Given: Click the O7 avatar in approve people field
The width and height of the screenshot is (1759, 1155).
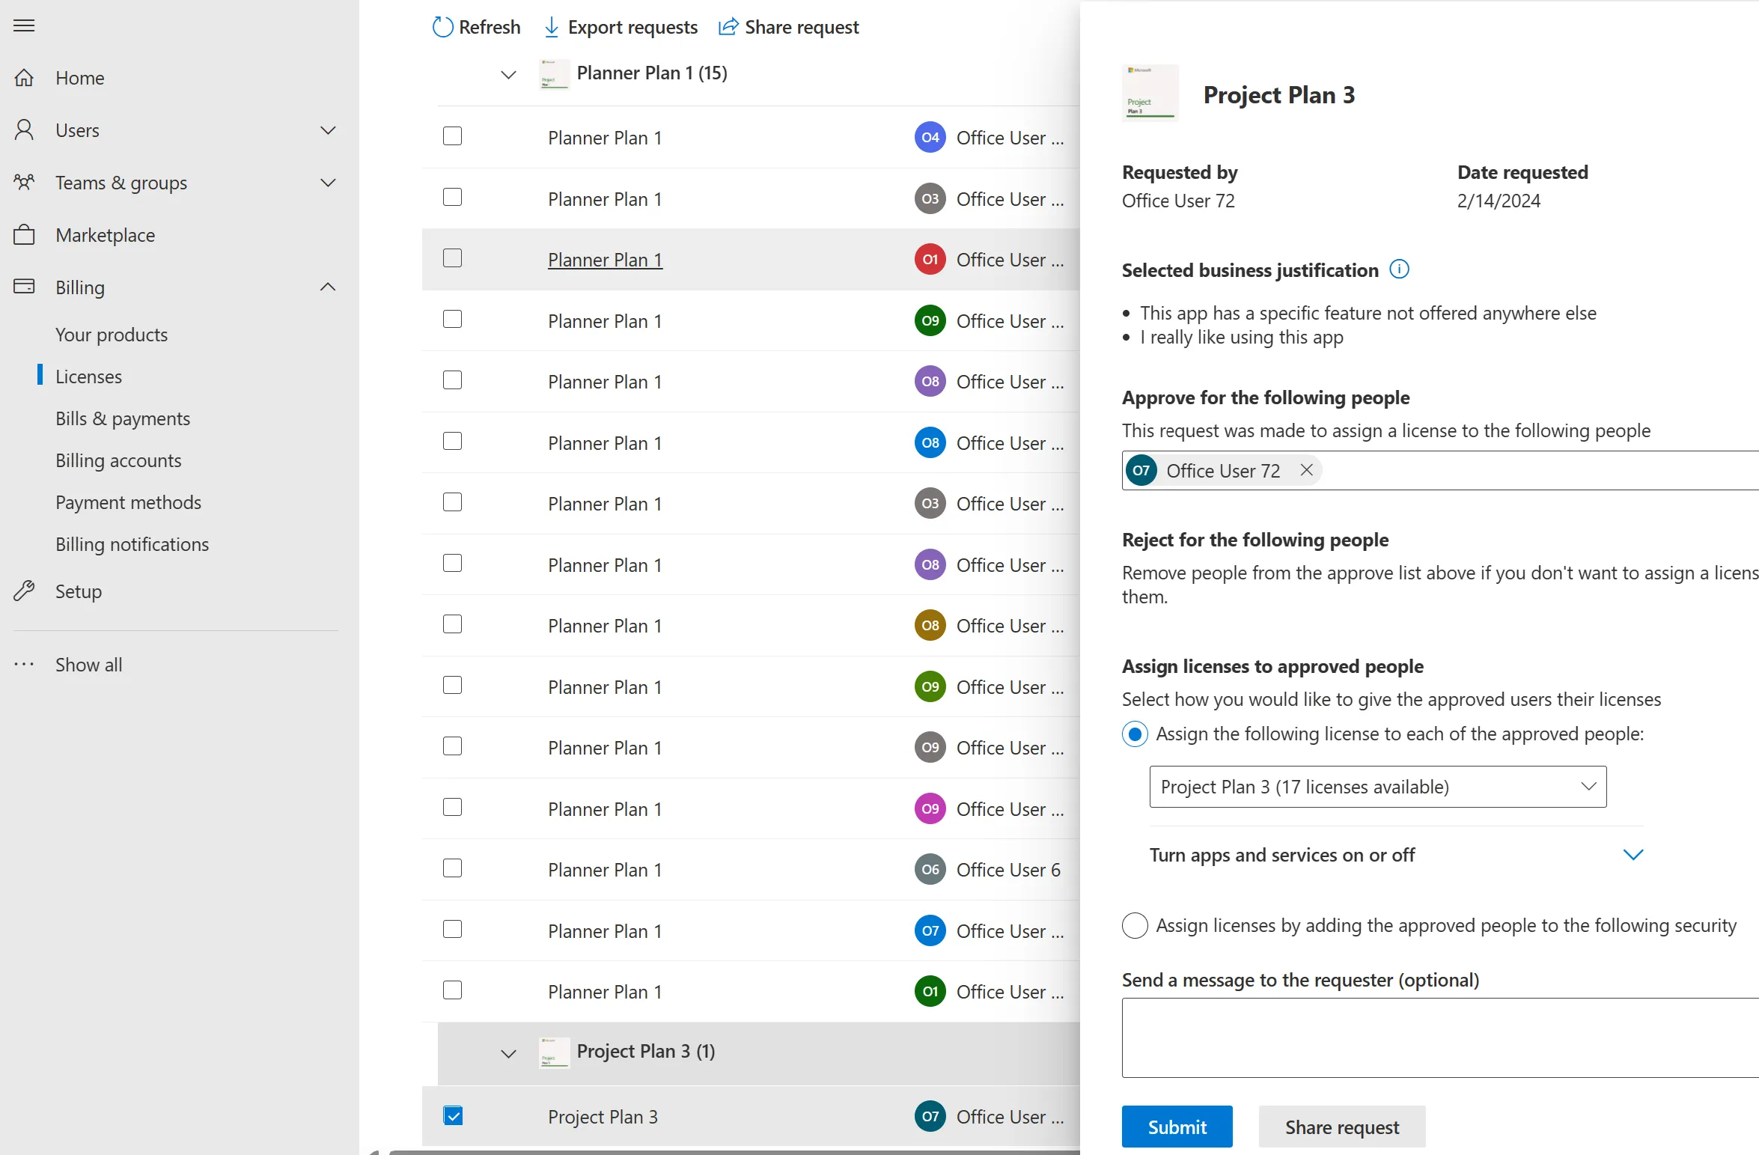Looking at the screenshot, I should pyautogui.click(x=1141, y=471).
